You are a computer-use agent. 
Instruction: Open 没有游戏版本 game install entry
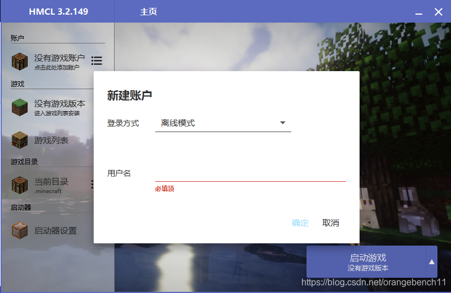click(59, 107)
